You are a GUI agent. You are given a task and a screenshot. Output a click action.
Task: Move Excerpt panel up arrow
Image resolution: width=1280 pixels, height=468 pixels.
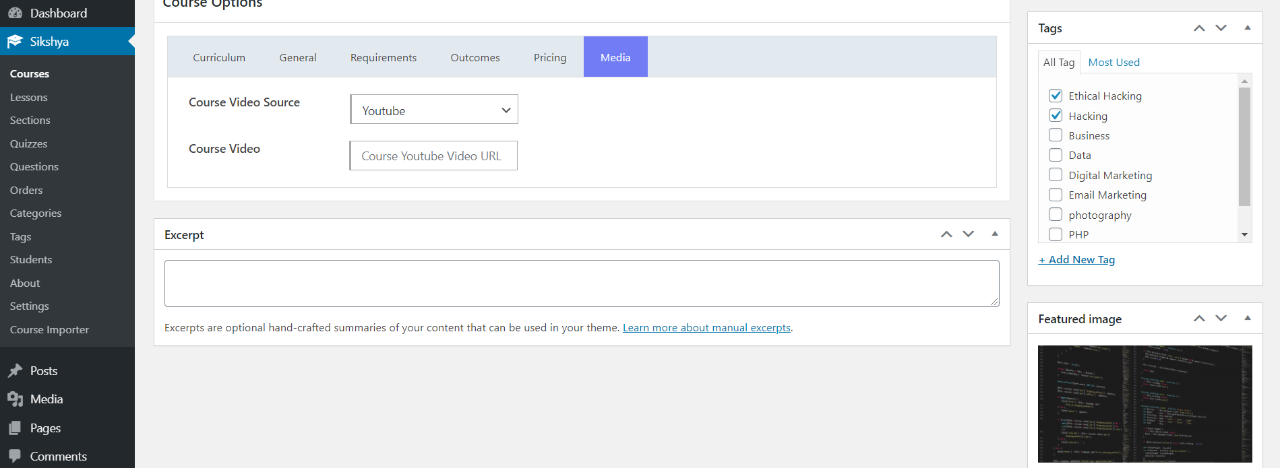pyautogui.click(x=946, y=234)
